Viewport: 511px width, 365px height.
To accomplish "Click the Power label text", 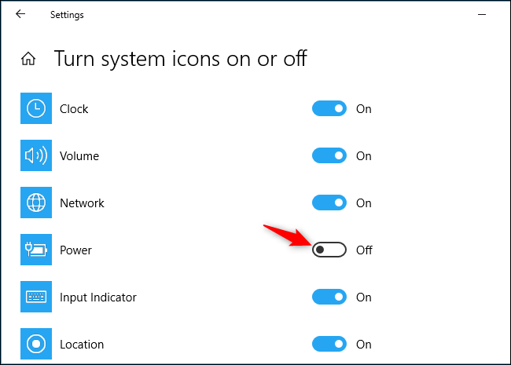I will click(75, 250).
